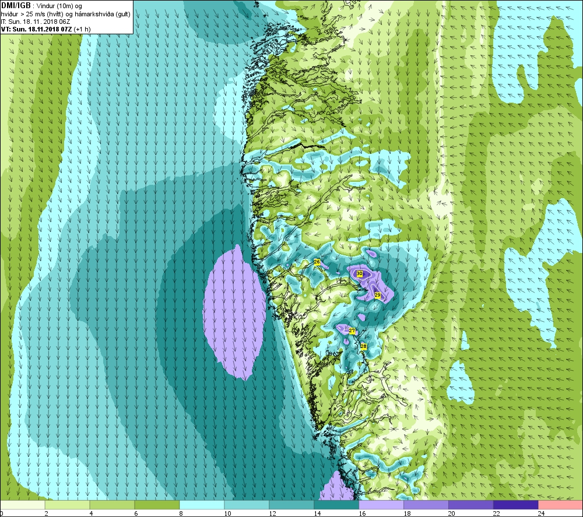The width and height of the screenshot is (583, 517).
Task: Click the yellow gust marker labeled 27
Action: pyautogui.click(x=352, y=331)
